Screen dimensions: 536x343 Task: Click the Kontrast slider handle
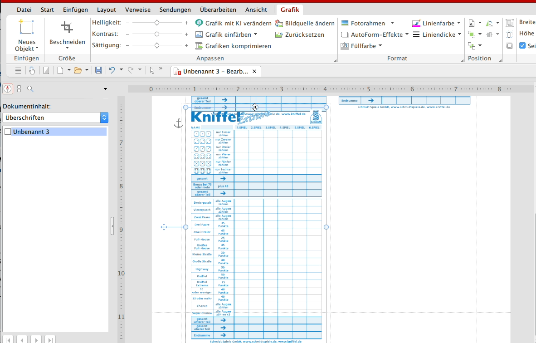[x=156, y=34]
